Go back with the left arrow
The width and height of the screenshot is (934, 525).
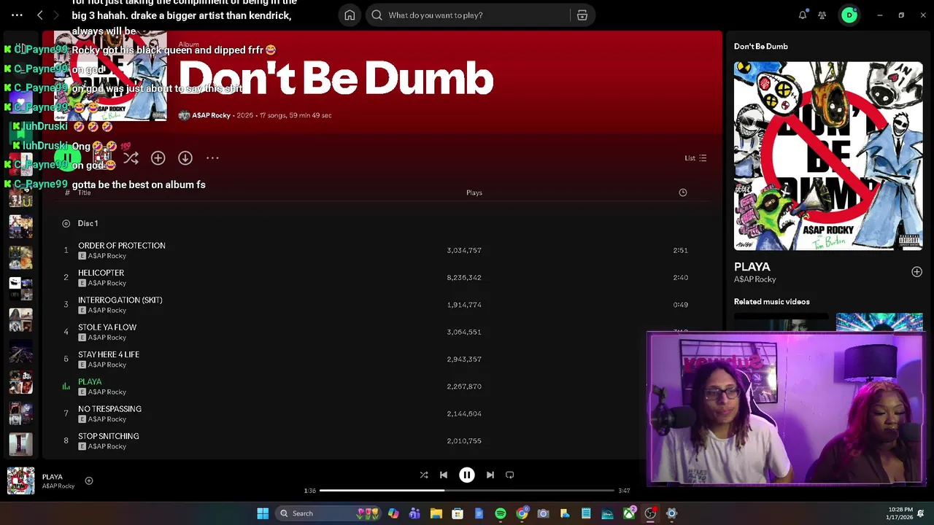40,15
